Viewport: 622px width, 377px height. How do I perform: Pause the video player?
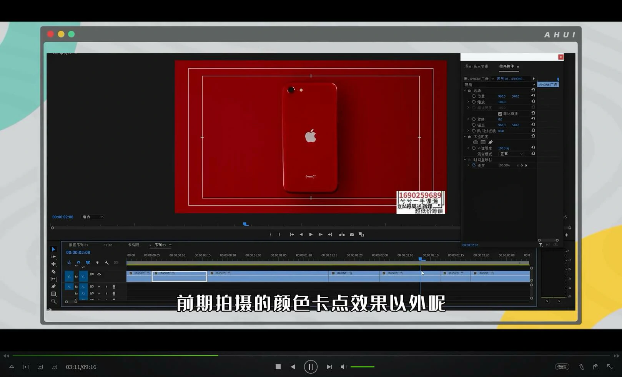[x=311, y=367]
